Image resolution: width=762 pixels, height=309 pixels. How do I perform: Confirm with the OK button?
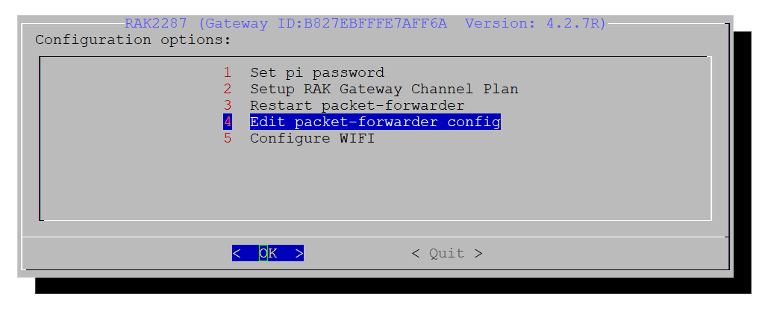pyautogui.click(x=268, y=253)
